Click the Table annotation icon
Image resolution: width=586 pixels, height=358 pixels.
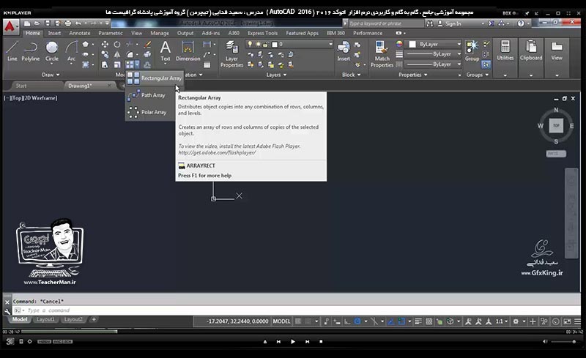207,64
